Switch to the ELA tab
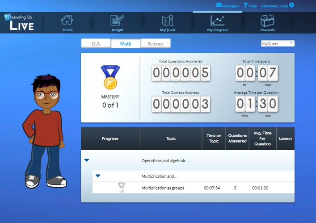This screenshot has height=223, width=316. pos(96,43)
